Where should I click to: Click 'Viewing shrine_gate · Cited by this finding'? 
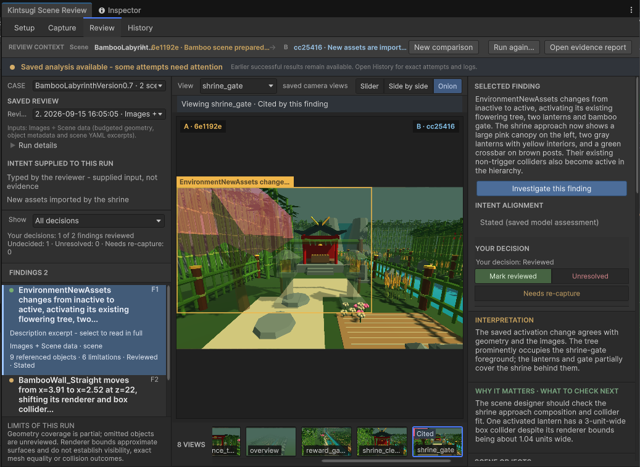coord(255,104)
